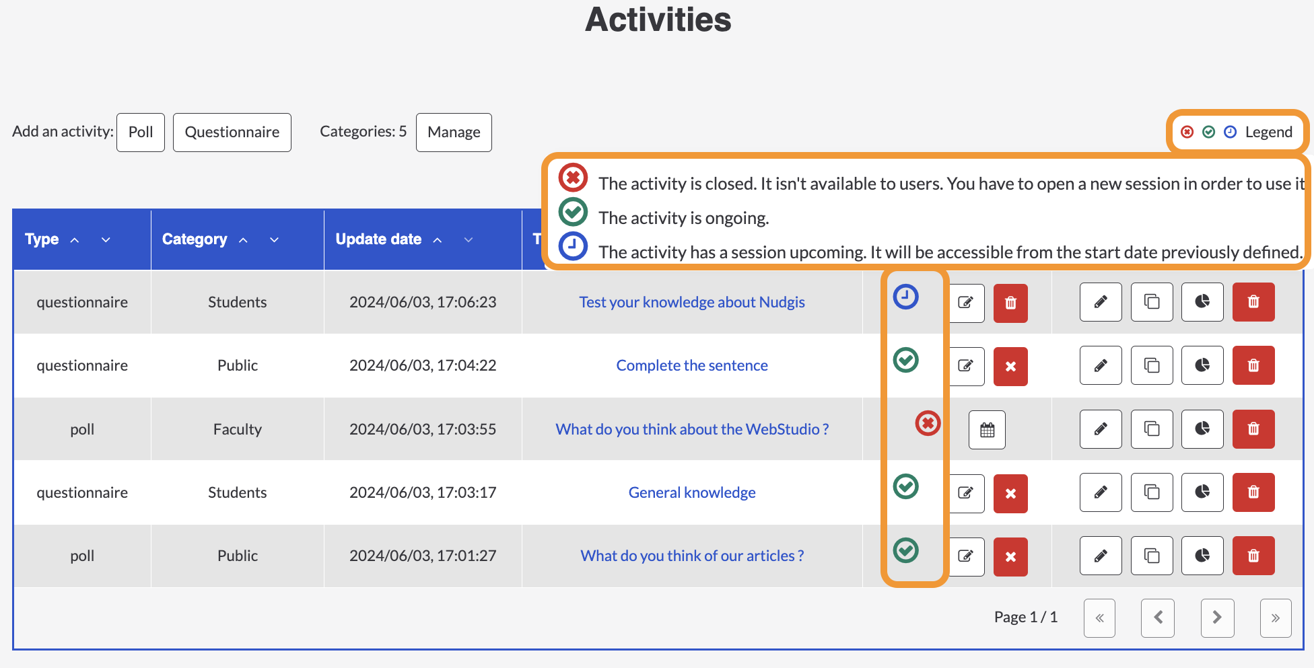Open What do you think of our articles link

coord(692,556)
